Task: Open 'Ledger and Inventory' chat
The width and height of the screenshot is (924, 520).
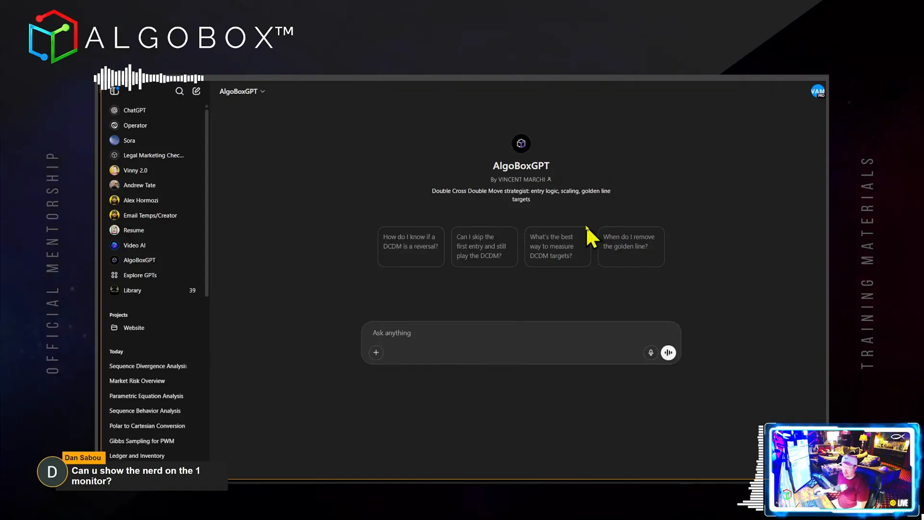Action: 137,456
